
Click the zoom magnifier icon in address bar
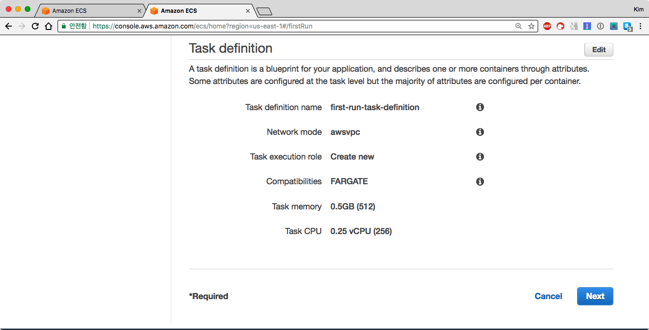click(x=519, y=26)
